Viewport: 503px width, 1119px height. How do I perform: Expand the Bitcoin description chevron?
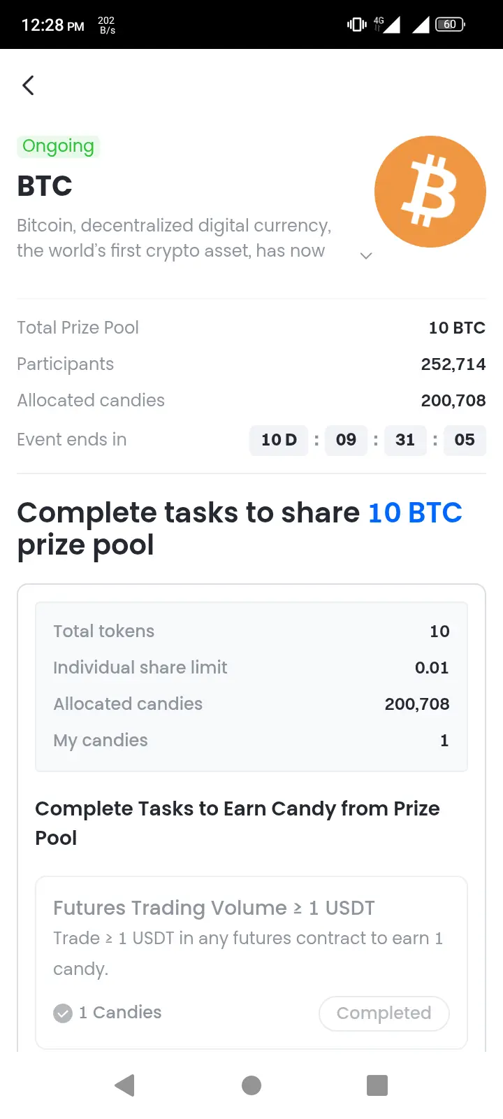point(365,256)
